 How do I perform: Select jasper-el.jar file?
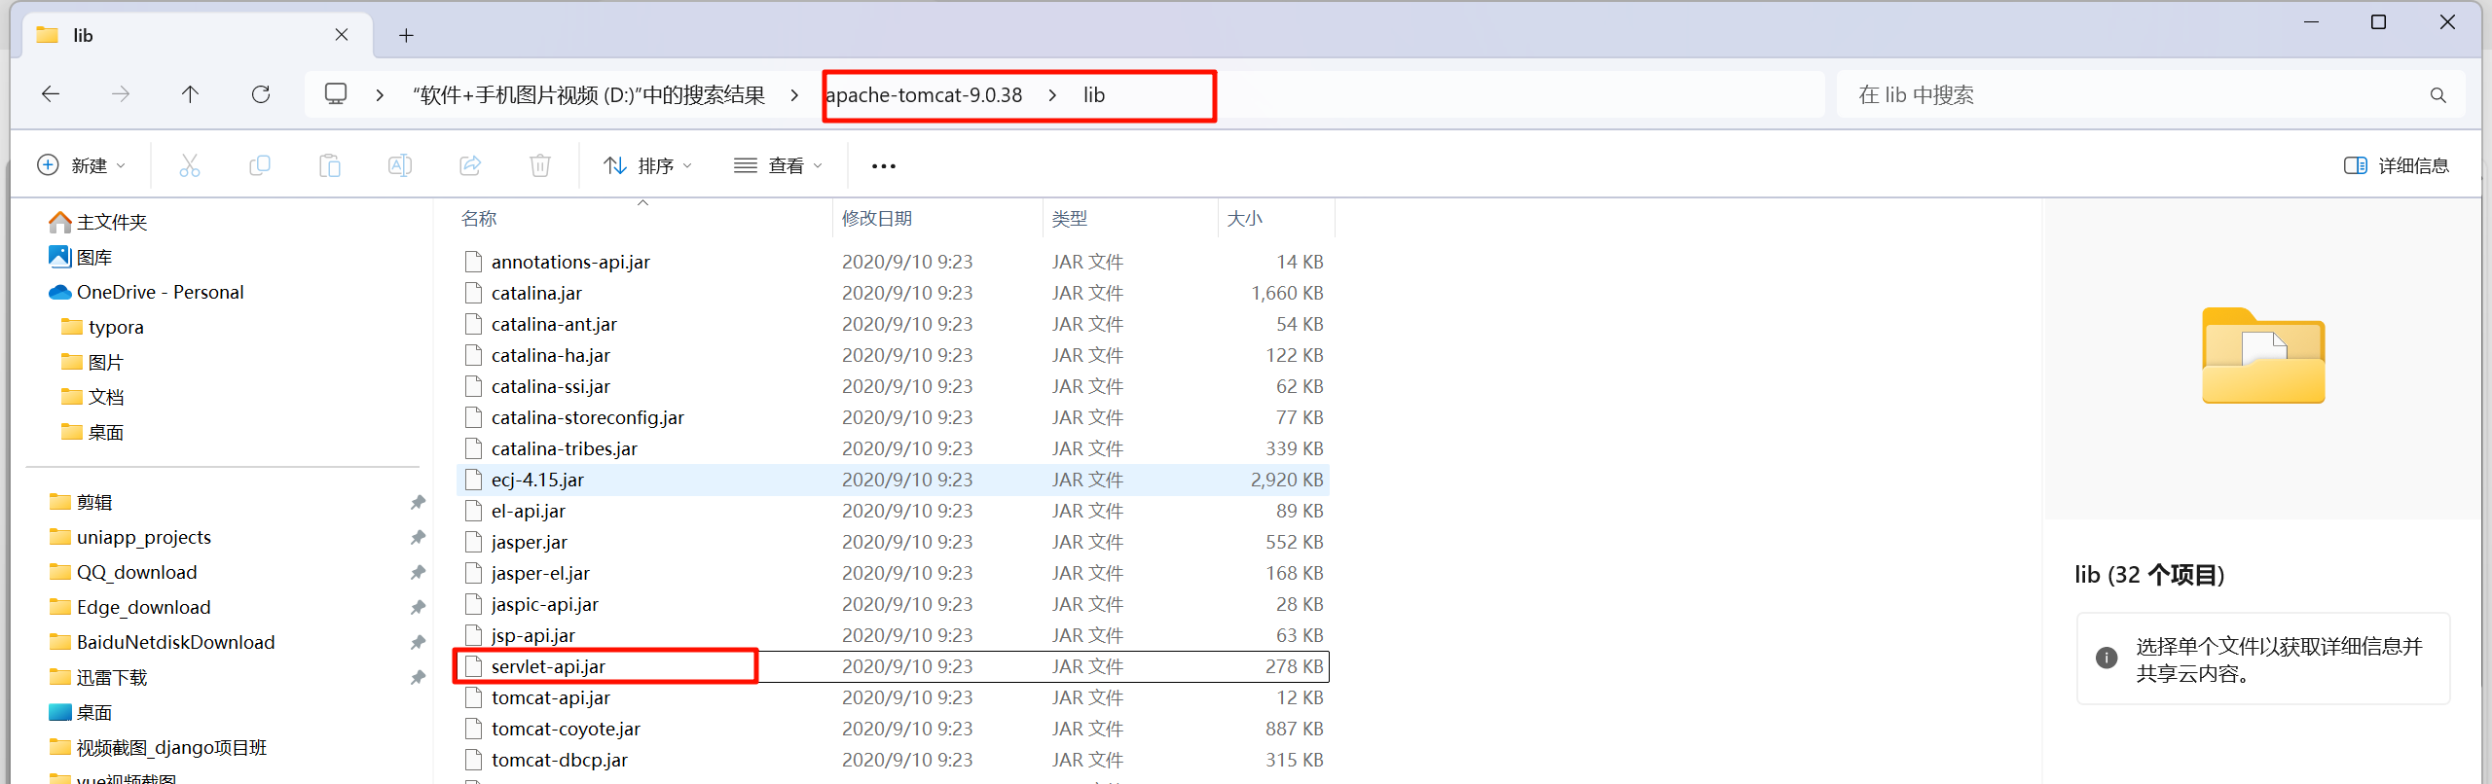pyautogui.click(x=894, y=573)
